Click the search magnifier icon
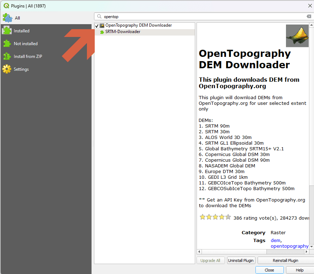This screenshot has width=314, height=274. (99, 16)
